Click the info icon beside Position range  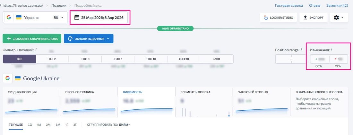301,50
